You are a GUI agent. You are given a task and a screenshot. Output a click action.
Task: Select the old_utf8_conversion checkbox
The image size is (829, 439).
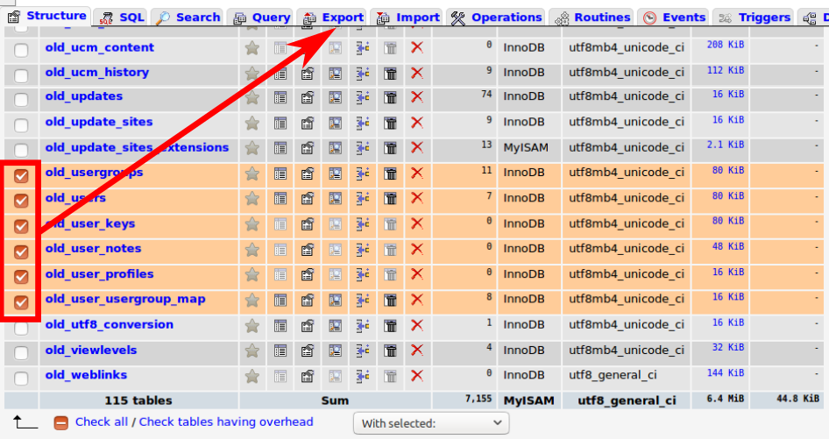[x=22, y=328]
